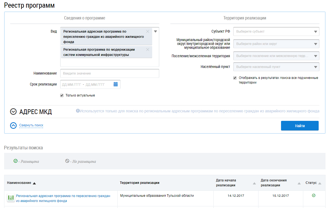This screenshot has width=328, height=208.
Task: Toggle the Только актуальные checkbox
Action: coord(62,95)
